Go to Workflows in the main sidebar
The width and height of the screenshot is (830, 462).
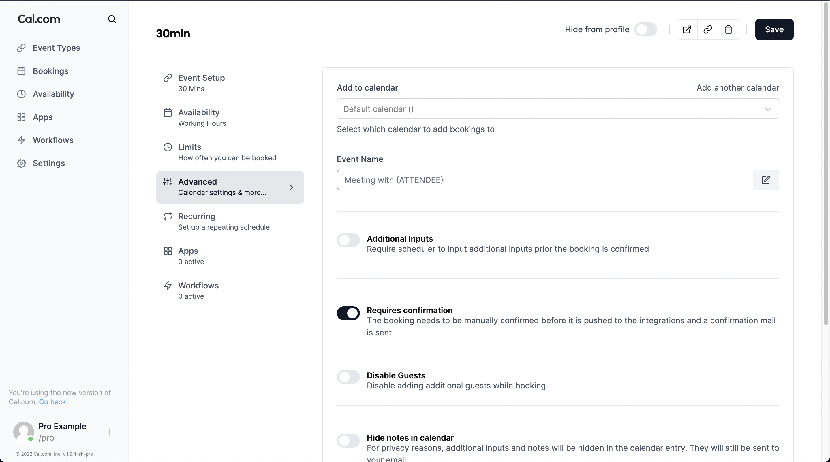point(53,140)
